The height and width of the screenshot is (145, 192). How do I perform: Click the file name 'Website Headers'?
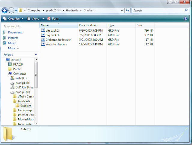56,44
